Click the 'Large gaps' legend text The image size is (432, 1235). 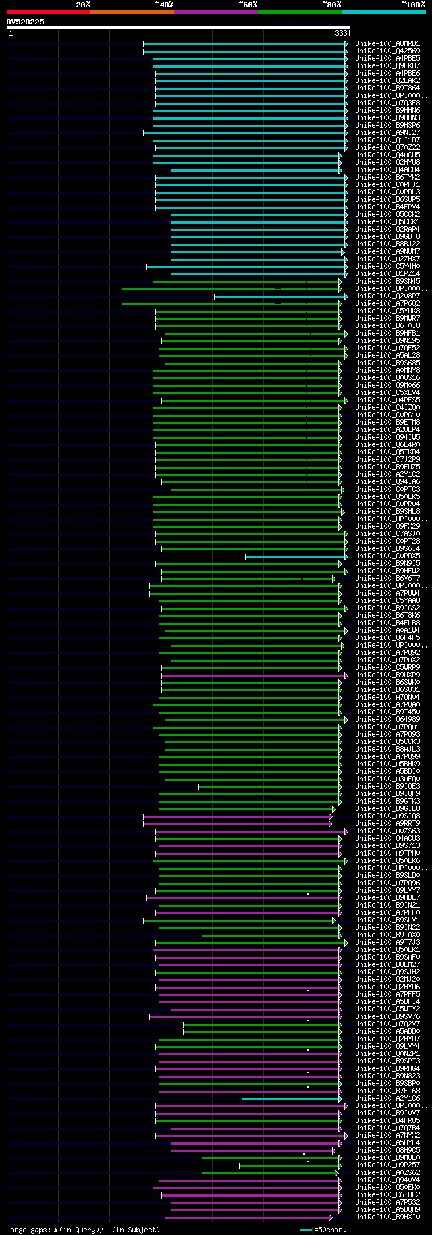coord(28,1230)
